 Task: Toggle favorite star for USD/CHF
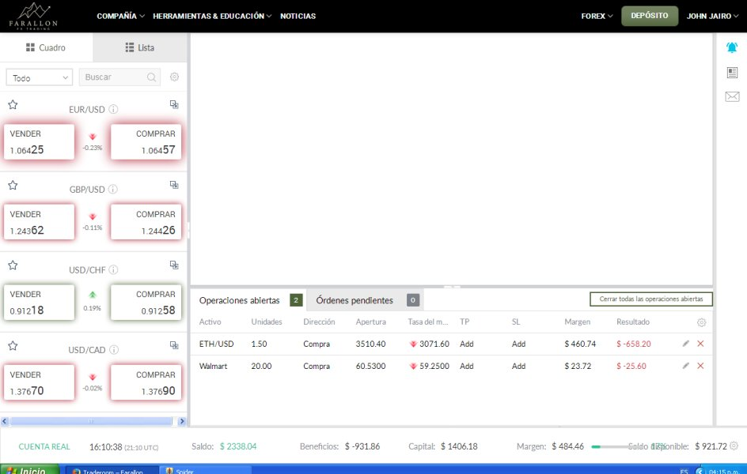13,265
